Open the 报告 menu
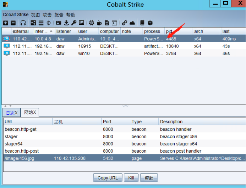The width and height of the screenshot is (246, 188). click(59, 15)
